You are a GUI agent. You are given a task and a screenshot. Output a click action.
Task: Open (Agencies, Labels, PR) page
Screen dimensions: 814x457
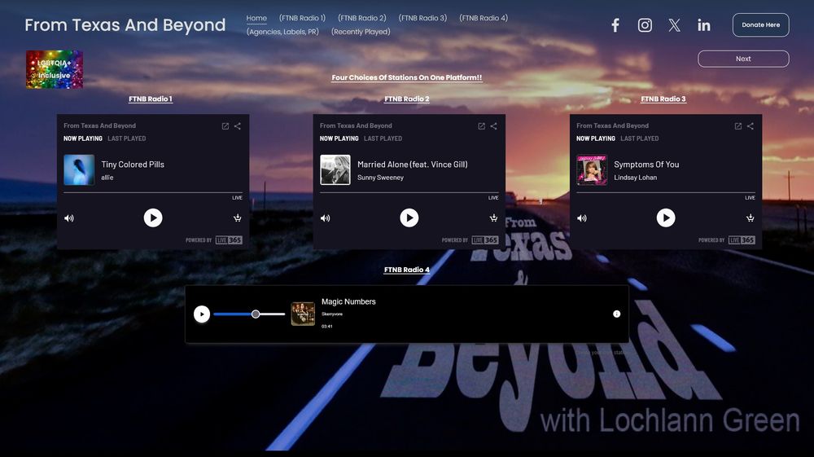(x=283, y=32)
